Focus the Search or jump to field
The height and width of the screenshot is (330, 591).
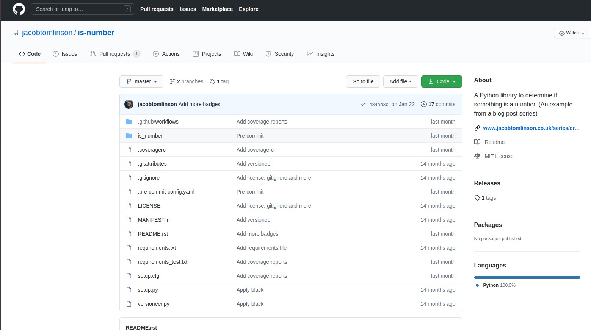tap(83, 9)
